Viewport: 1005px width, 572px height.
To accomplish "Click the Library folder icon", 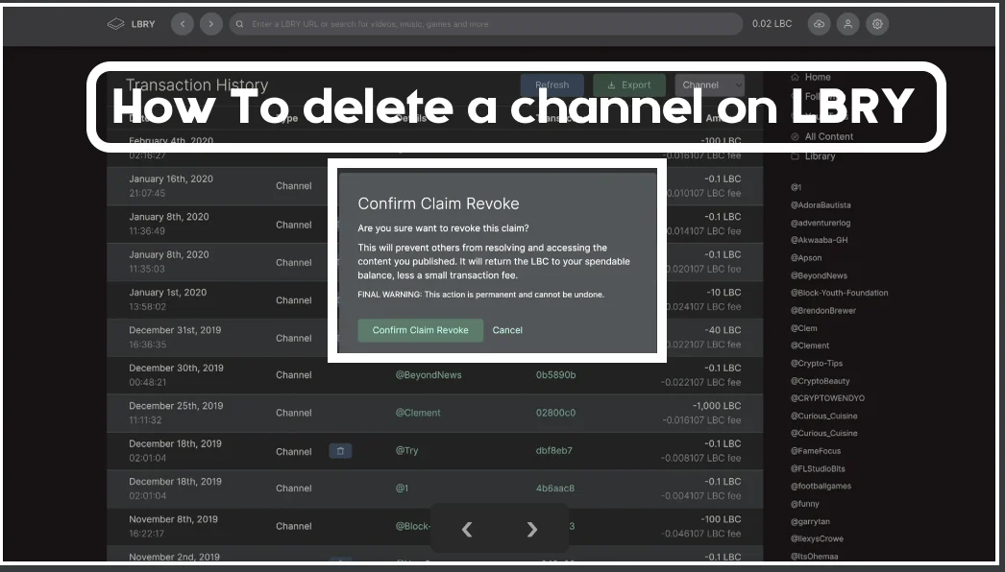I will (795, 156).
